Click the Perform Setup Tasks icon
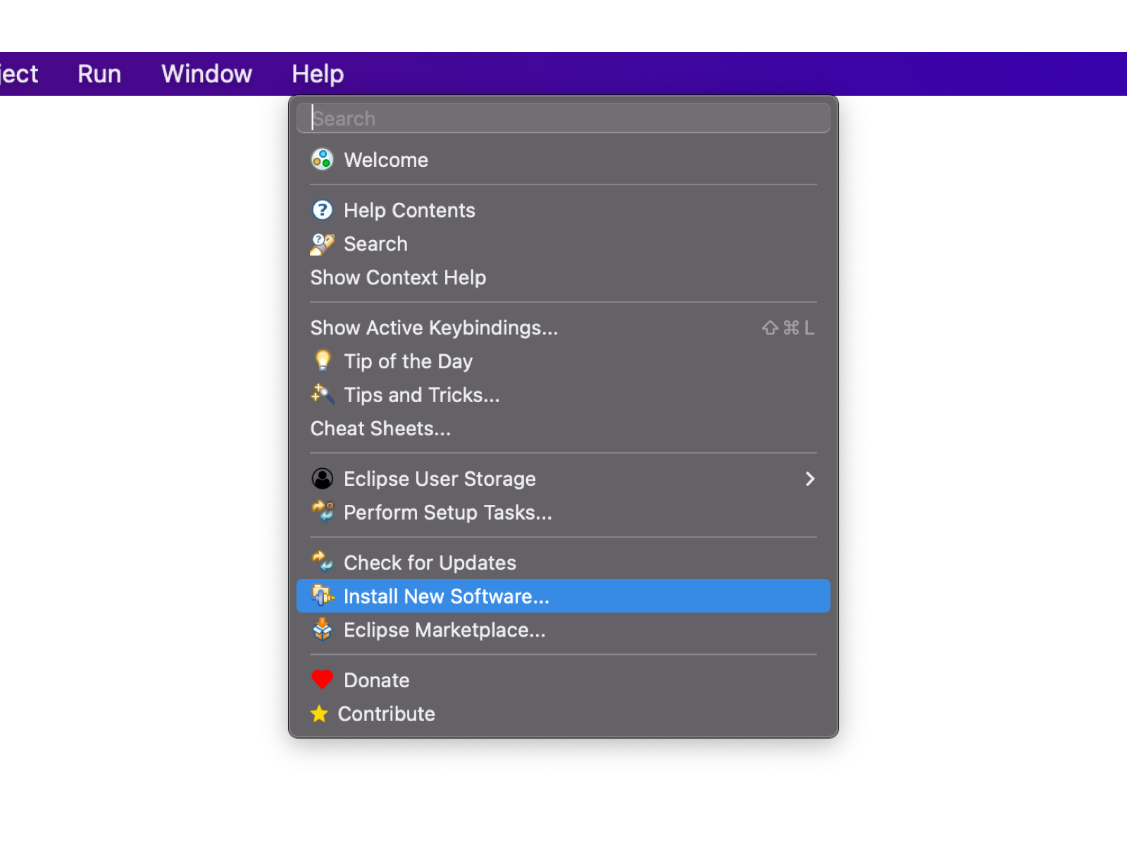Image resolution: width=1127 pixels, height=845 pixels. 323,512
